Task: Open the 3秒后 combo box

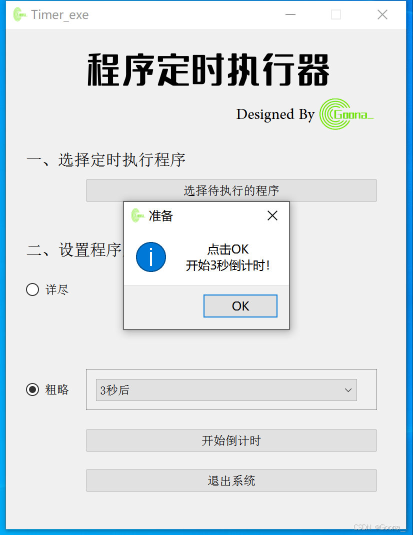Action: tap(226, 390)
